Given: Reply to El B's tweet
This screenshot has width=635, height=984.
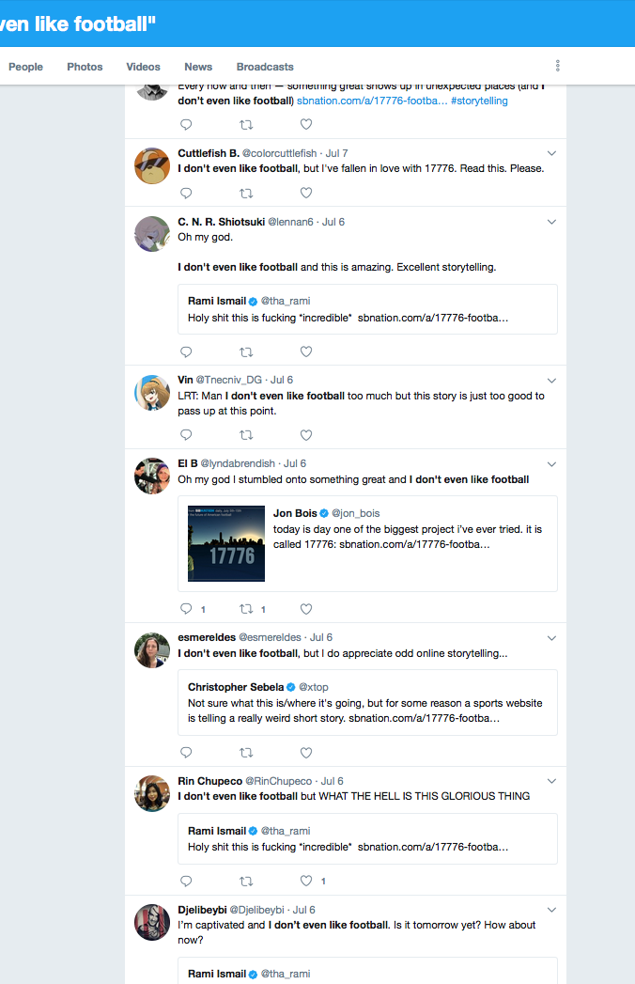Looking at the screenshot, I should tap(186, 609).
